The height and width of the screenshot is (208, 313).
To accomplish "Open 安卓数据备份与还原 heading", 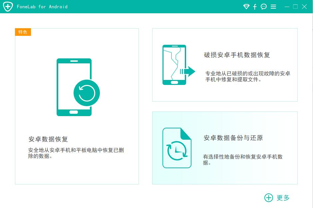I will (x=233, y=138).
